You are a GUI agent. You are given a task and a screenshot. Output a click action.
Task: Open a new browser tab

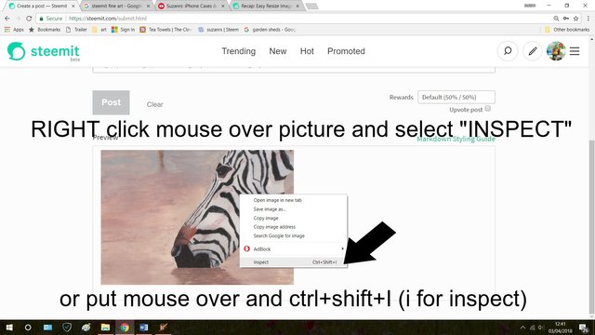[x=311, y=7]
